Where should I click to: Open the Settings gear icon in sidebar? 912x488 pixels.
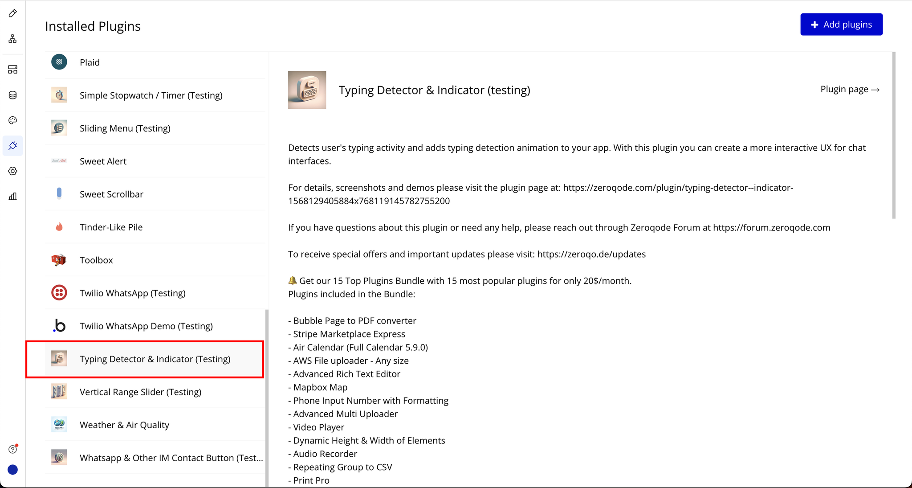[12, 171]
